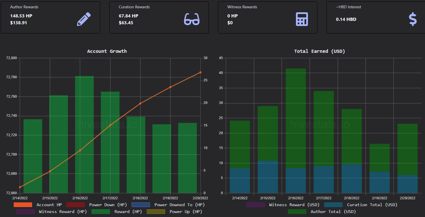Click the Total Earned (USD) chart title
Viewport: 425px width, 217px height.
[x=320, y=51]
